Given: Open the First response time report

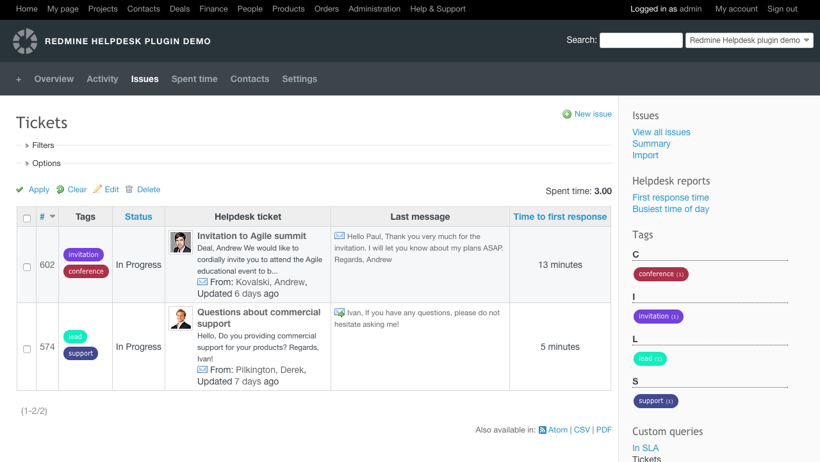Looking at the screenshot, I should [670, 197].
